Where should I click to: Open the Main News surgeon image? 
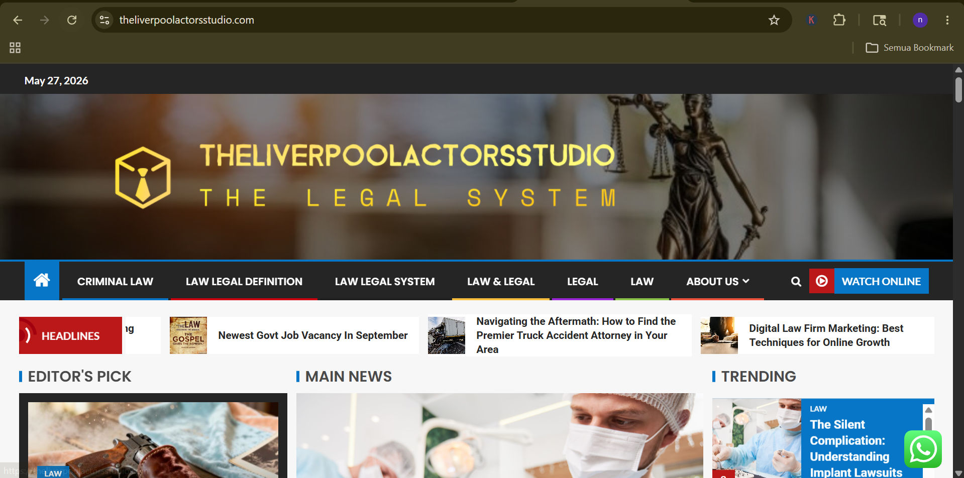point(499,435)
